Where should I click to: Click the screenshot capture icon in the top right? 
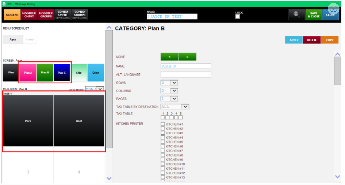334,9
